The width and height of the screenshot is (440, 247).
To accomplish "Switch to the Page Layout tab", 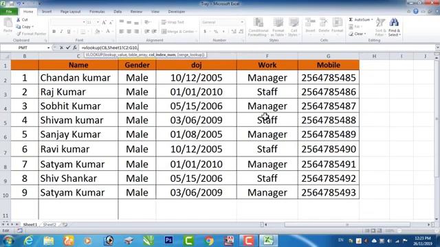I will click(x=70, y=12).
